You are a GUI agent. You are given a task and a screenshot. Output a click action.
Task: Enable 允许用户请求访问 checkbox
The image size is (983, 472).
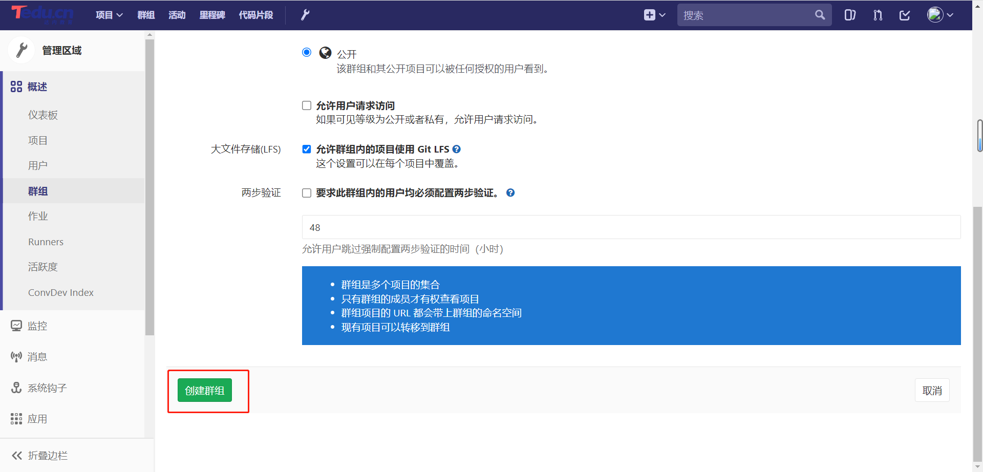click(307, 105)
